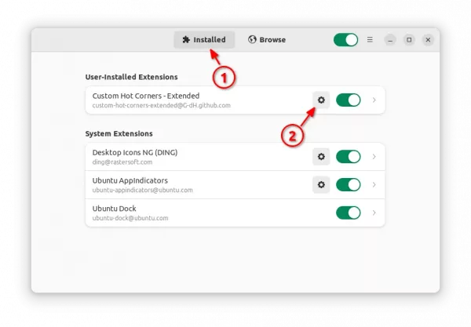471x327 pixels.
Task: Close the Extension Manager window
Action: click(428, 39)
